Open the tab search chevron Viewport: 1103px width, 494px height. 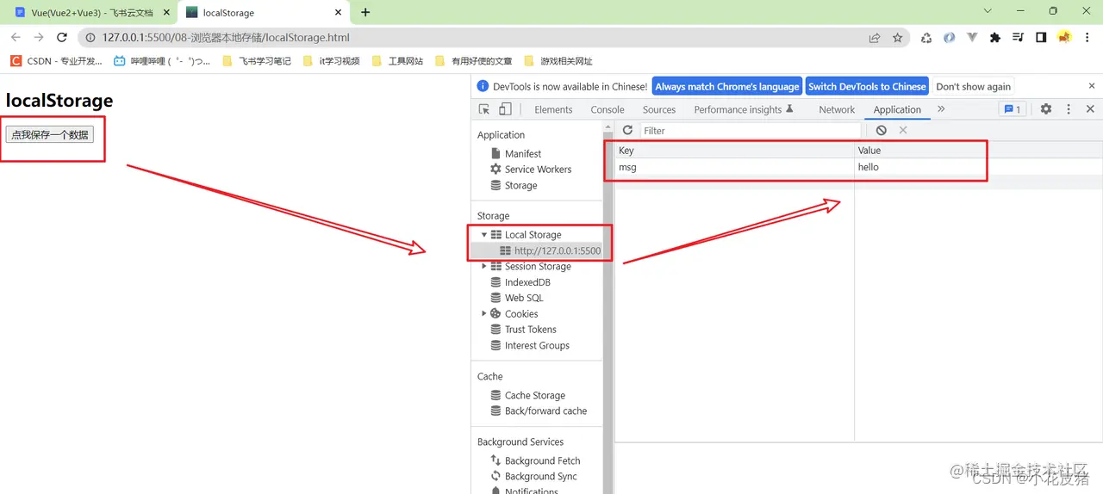(x=988, y=11)
